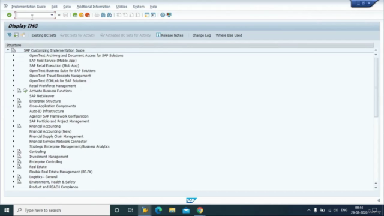The height and width of the screenshot is (216, 384).
Task: Open Google Chrome from the taskbar
Action: pos(200,210)
